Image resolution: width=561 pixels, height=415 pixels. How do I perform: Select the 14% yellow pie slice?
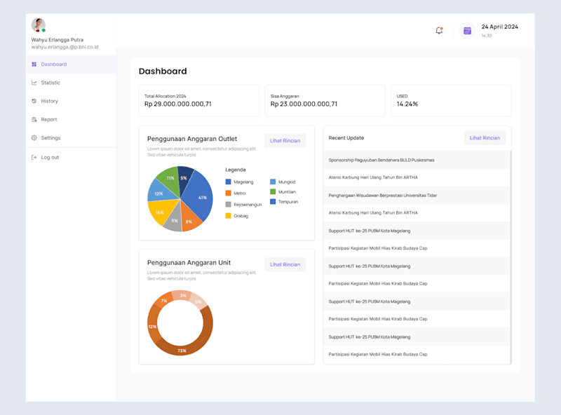(161, 211)
